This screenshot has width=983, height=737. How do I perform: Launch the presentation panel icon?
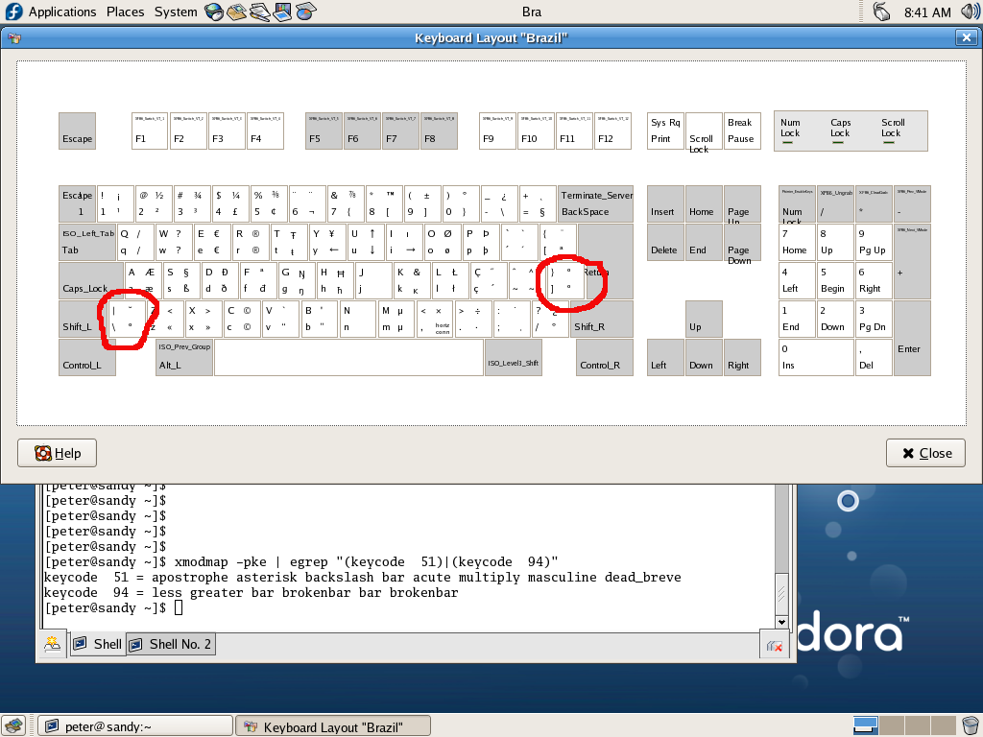point(282,12)
